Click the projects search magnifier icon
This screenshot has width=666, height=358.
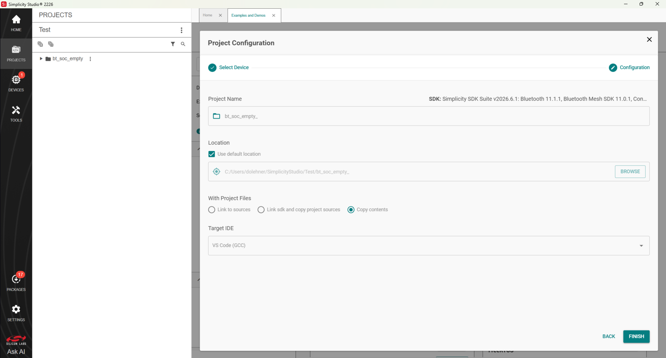pyautogui.click(x=183, y=44)
